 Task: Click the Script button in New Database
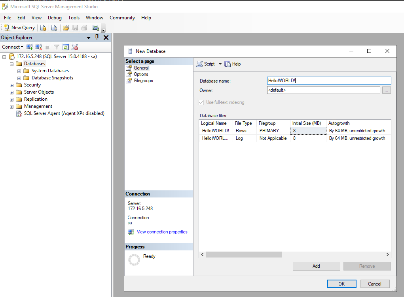[x=206, y=64]
